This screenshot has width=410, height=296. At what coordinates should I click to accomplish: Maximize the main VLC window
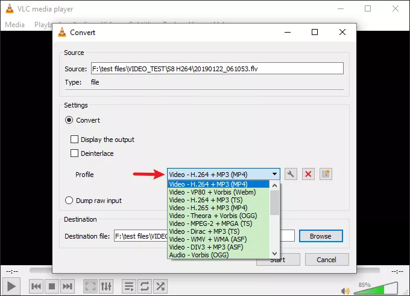coord(368,8)
